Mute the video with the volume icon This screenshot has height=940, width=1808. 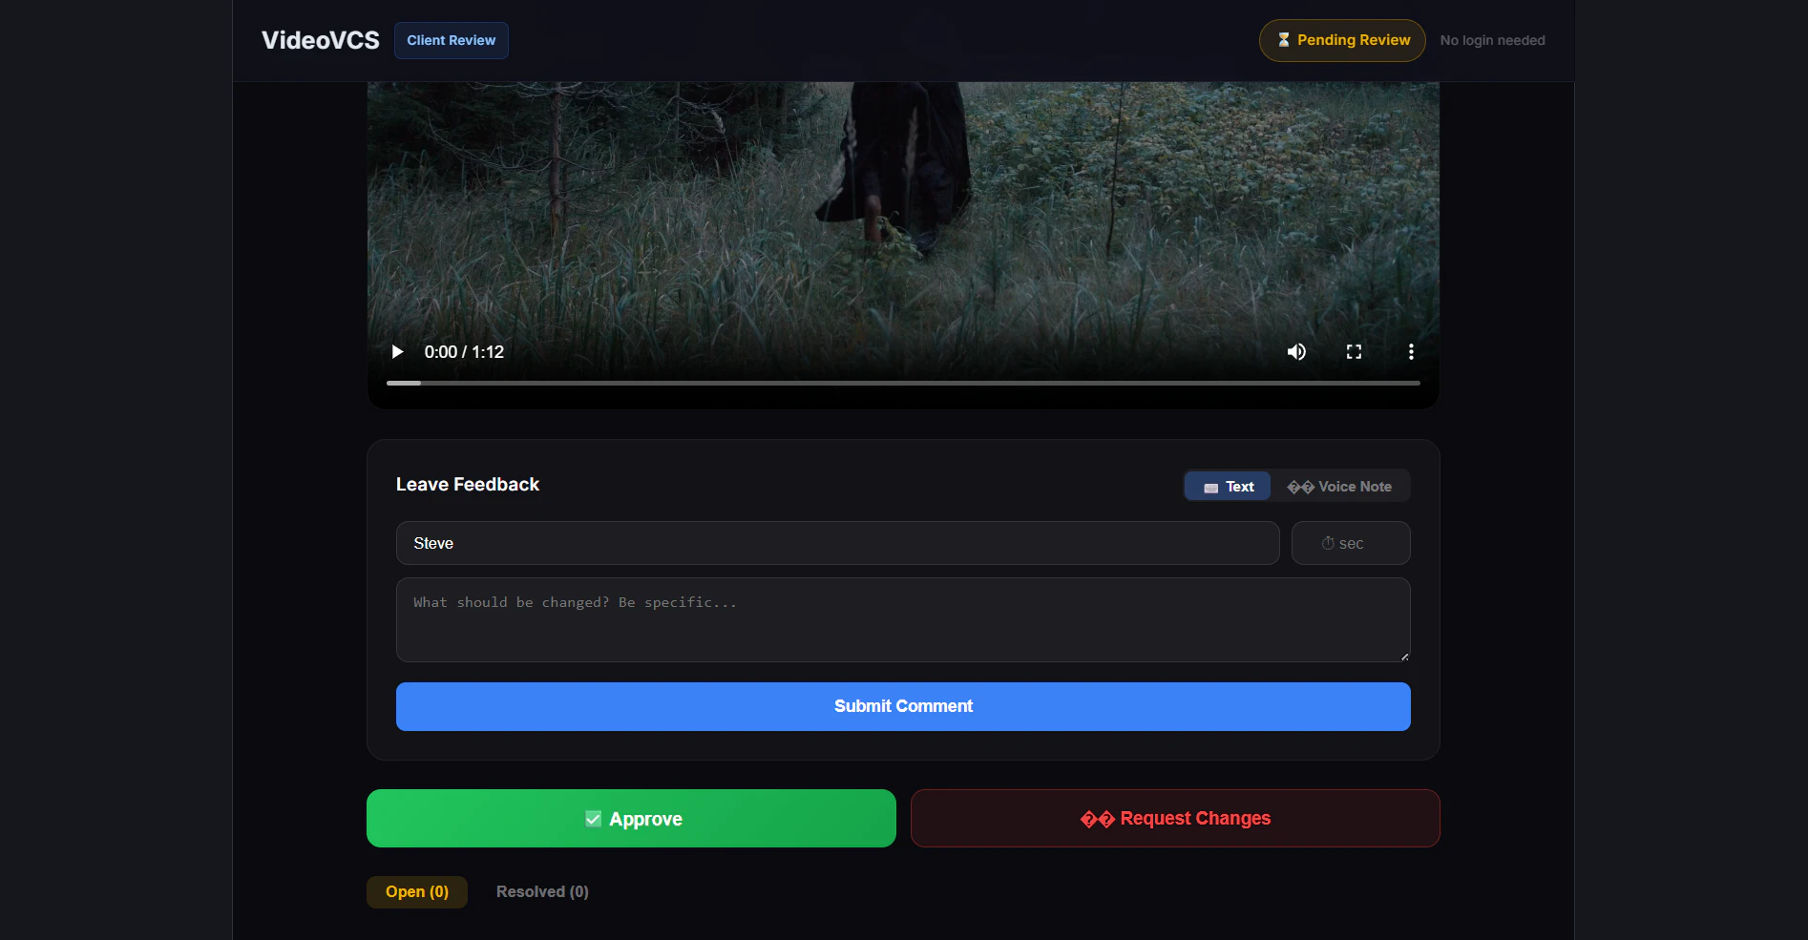coord(1296,351)
